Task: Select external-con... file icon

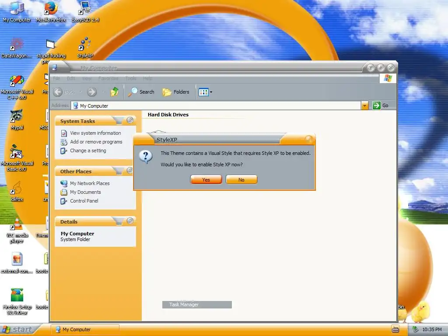Action: pyautogui.click(x=17, y=263)
